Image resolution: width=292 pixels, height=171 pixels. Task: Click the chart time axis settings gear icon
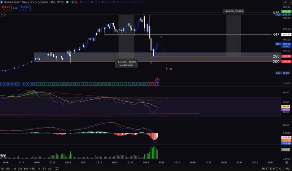(x=287, y=162)
